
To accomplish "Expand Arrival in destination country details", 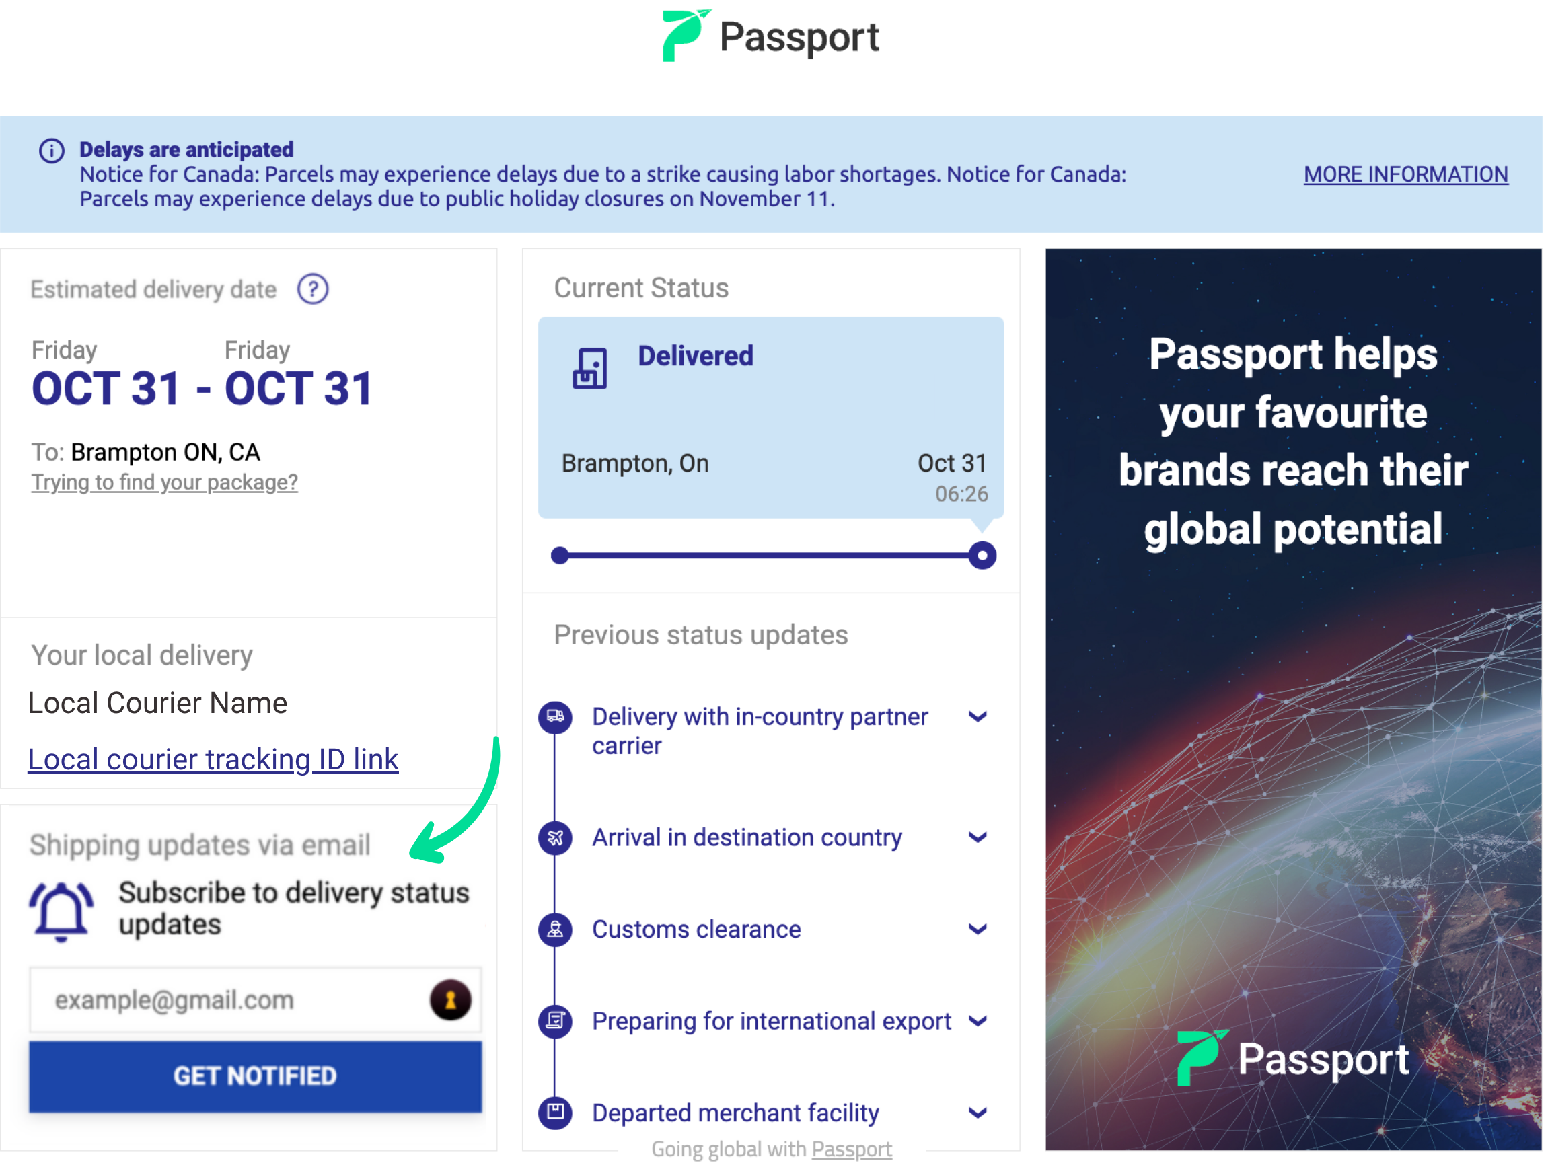I will [978, 837].
